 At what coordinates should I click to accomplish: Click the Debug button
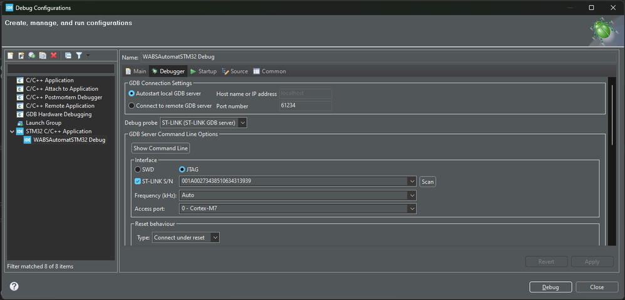(x=550, y=287)
